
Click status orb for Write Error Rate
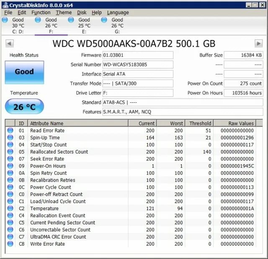coord(10,244)
